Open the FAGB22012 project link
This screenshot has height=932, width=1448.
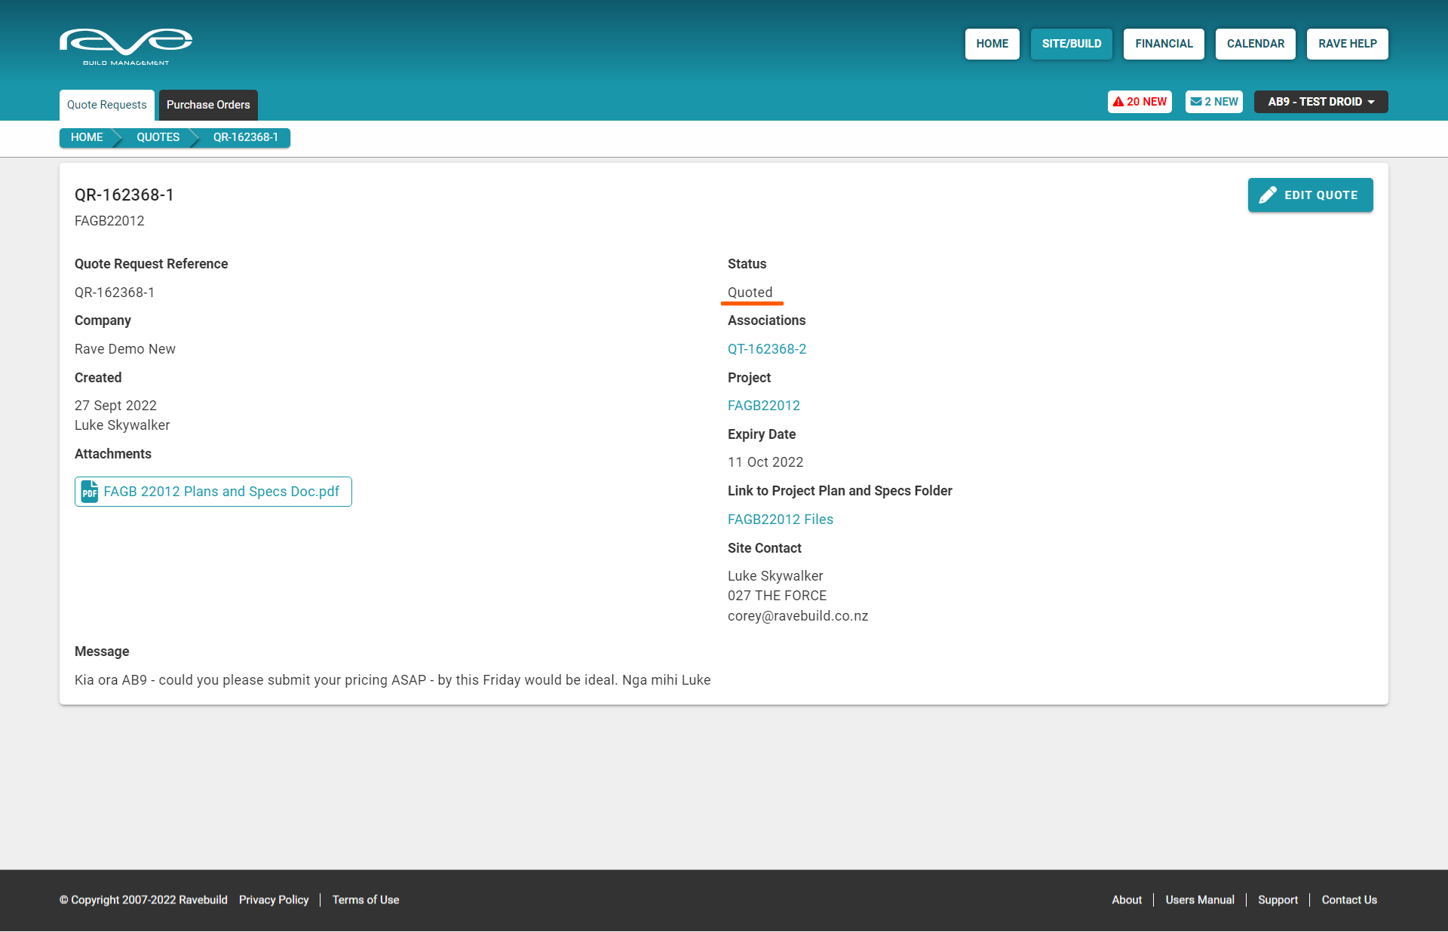coord(763,406)
